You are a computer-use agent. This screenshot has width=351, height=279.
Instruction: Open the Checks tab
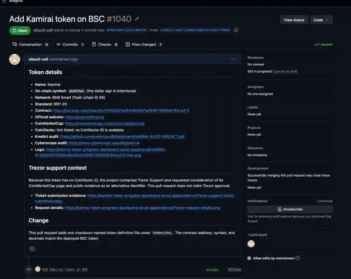point(105,45)
